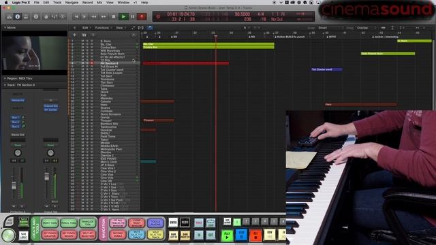Image resolution: width=436 pixels, height=245 pixels.
Task: Click the Rewind transport button
Action: [94, 16]
